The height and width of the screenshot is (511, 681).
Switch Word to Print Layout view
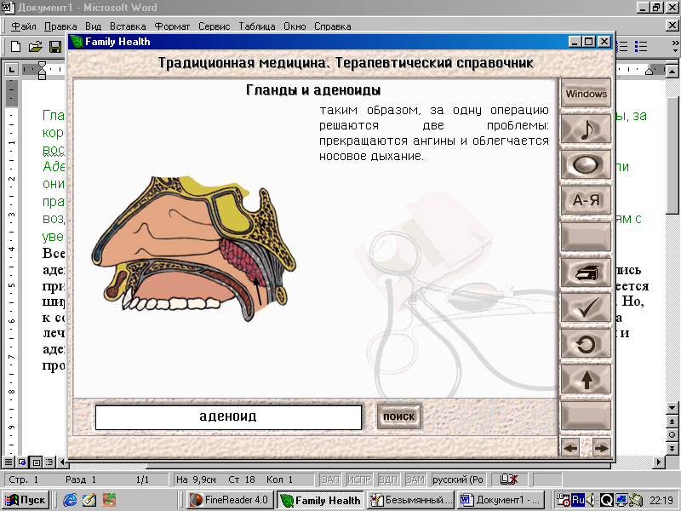click(x=37, y=462)
